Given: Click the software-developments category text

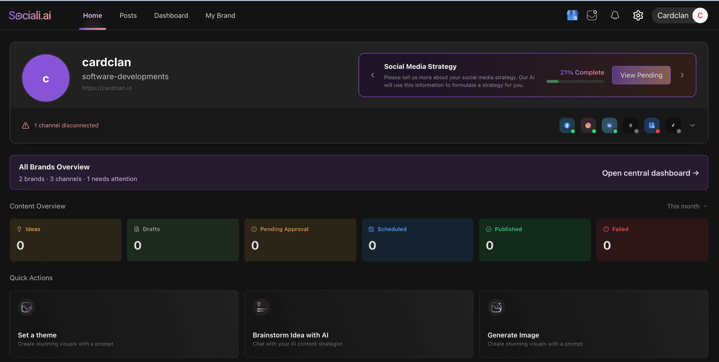Looking at the screenshot, I should [125, 76].
